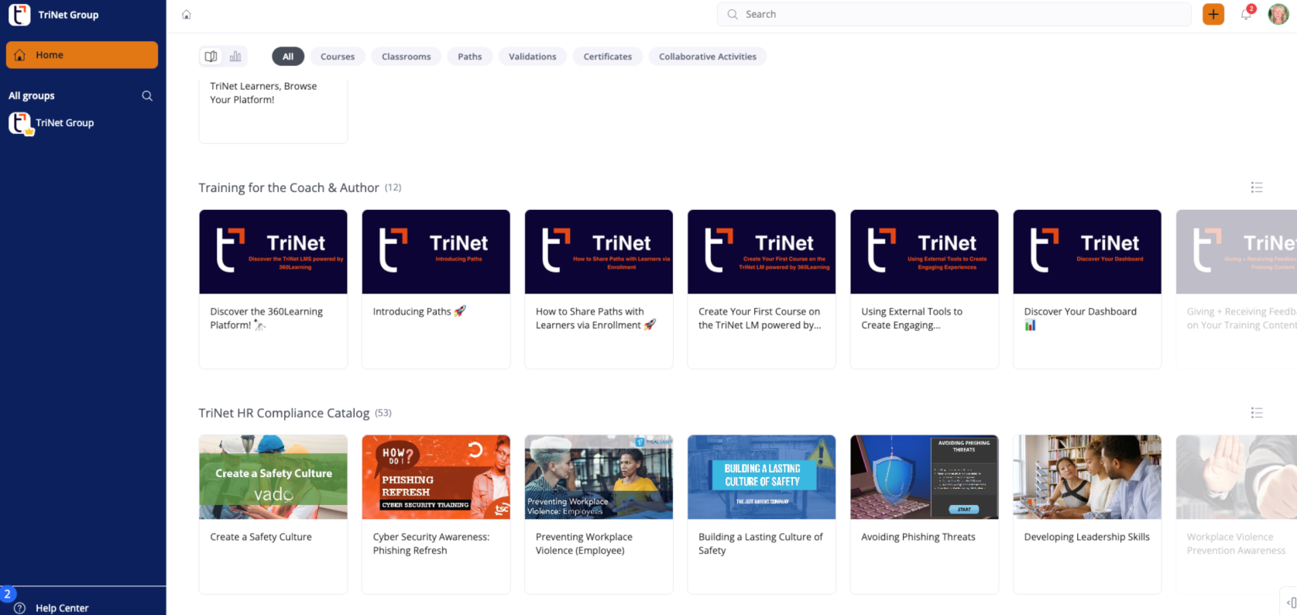Show list view for Coach & Author section
Screen dimensions: 1297x615
1257,187
